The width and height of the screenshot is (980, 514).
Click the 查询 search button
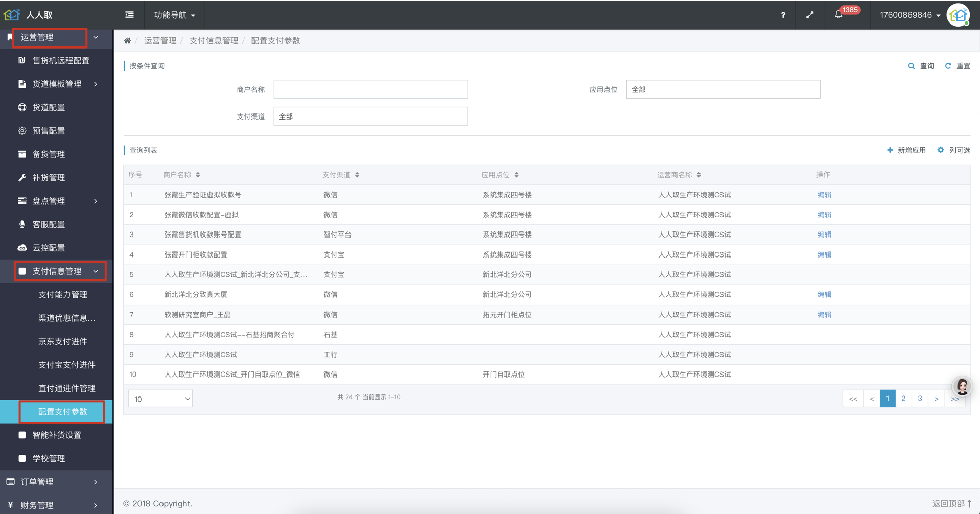(921, 66)
